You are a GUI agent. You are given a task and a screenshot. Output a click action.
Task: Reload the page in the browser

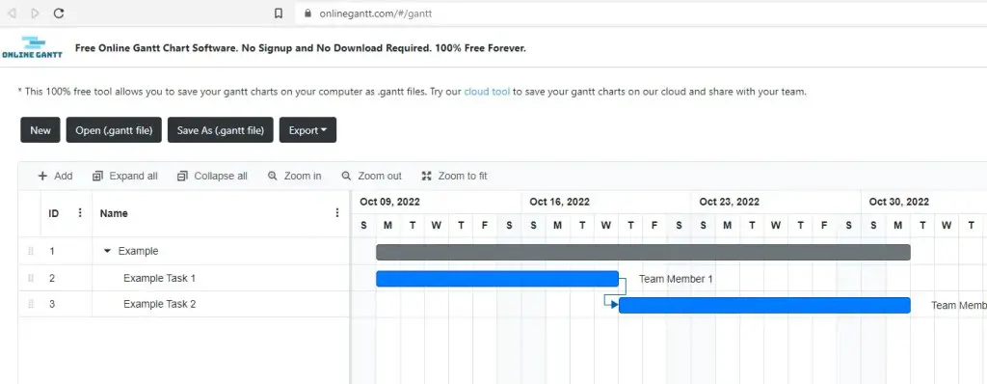coord(59,13)
